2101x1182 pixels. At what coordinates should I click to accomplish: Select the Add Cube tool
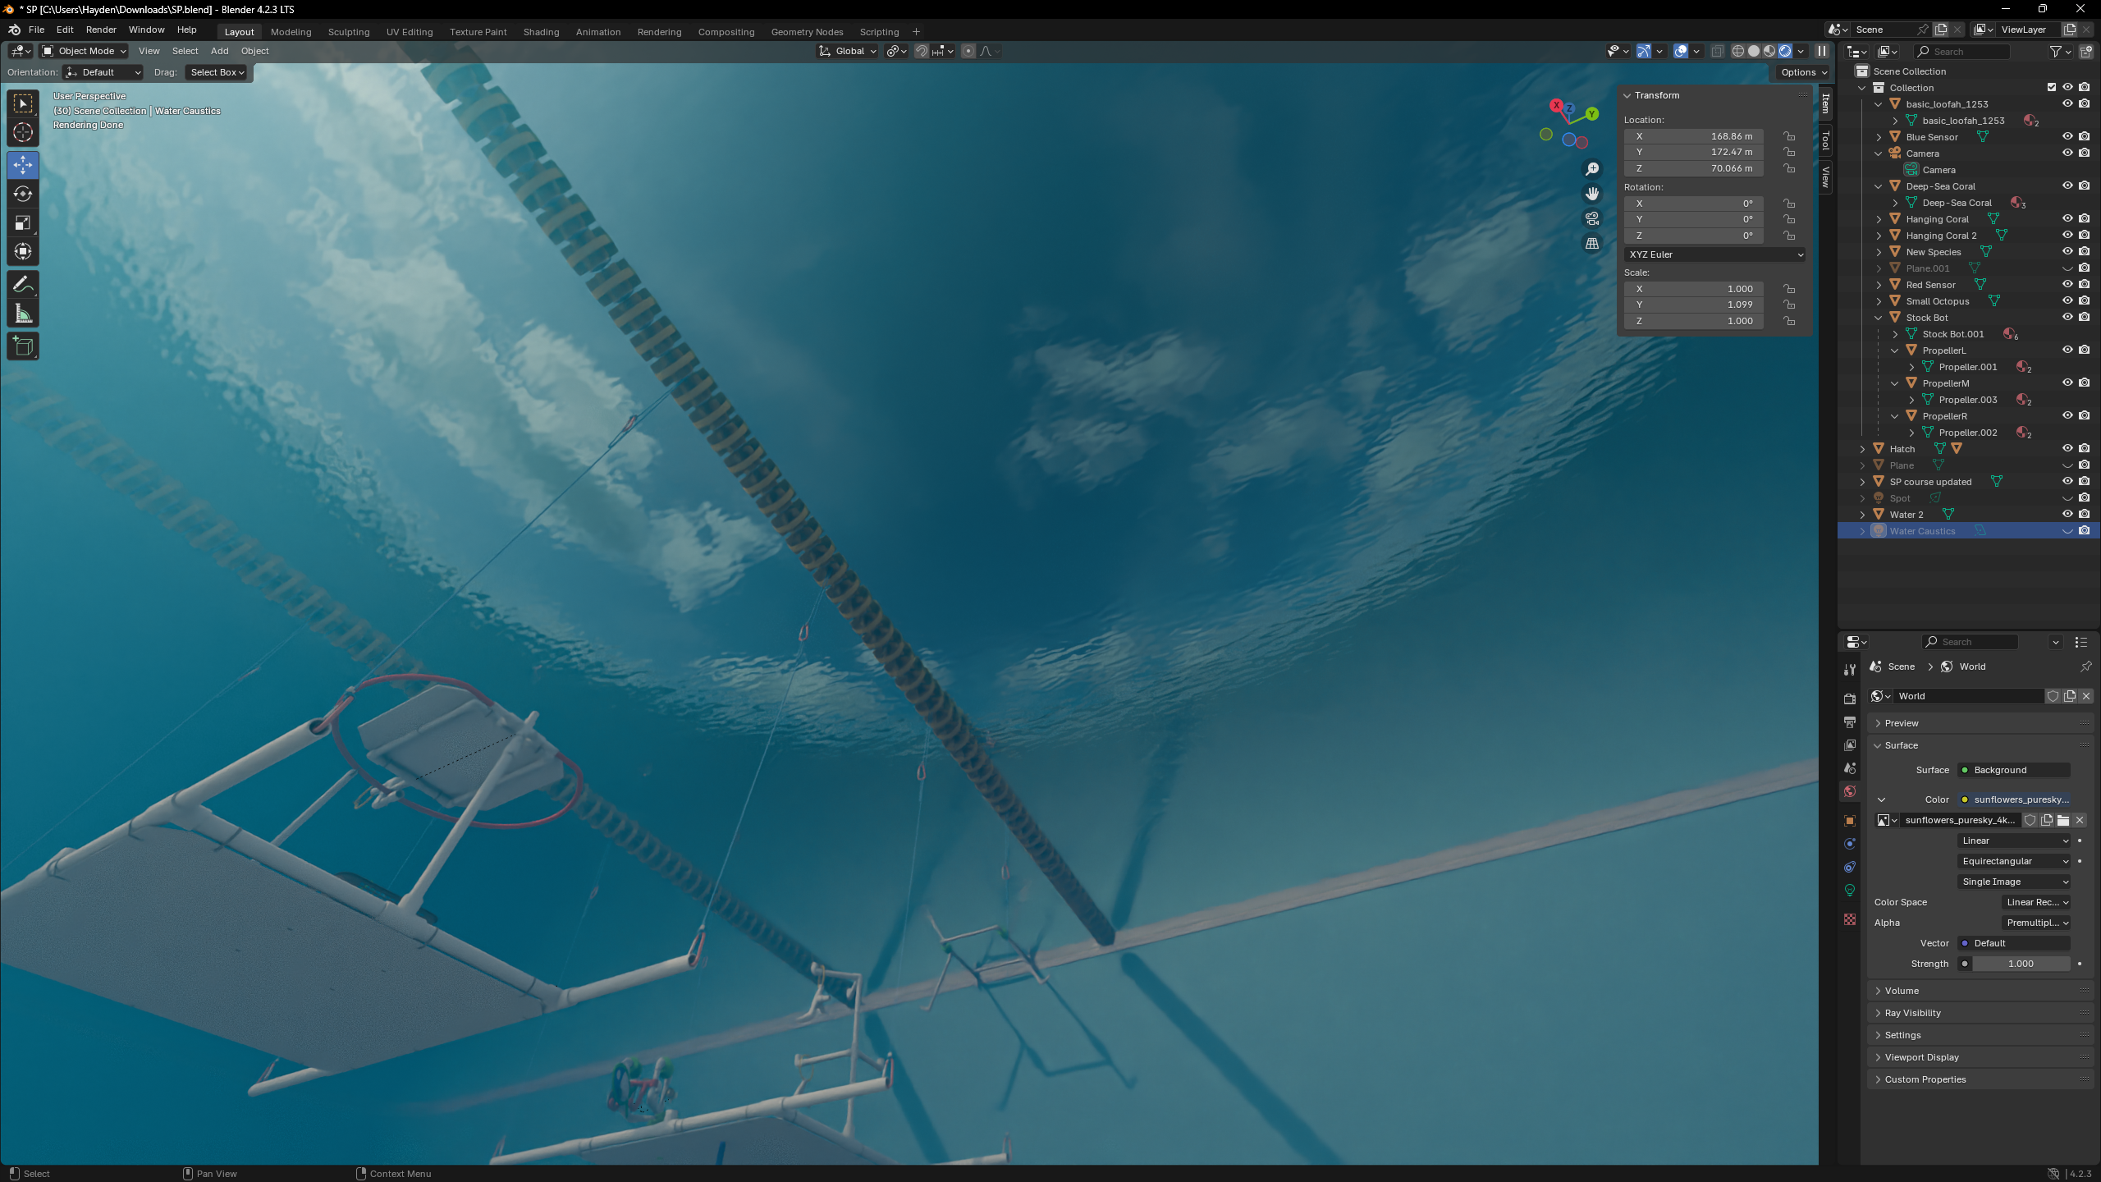(23, 346)
